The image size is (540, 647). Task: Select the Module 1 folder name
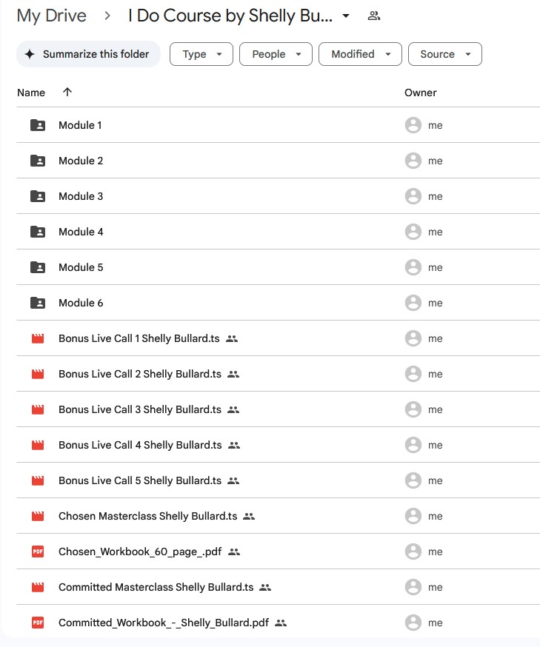pos(80,125)
